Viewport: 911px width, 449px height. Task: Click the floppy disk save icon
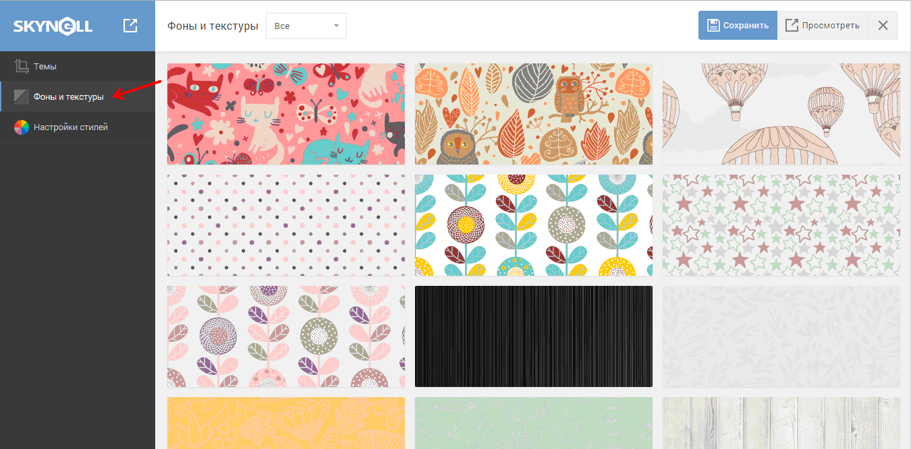click(x=713, y=26)
